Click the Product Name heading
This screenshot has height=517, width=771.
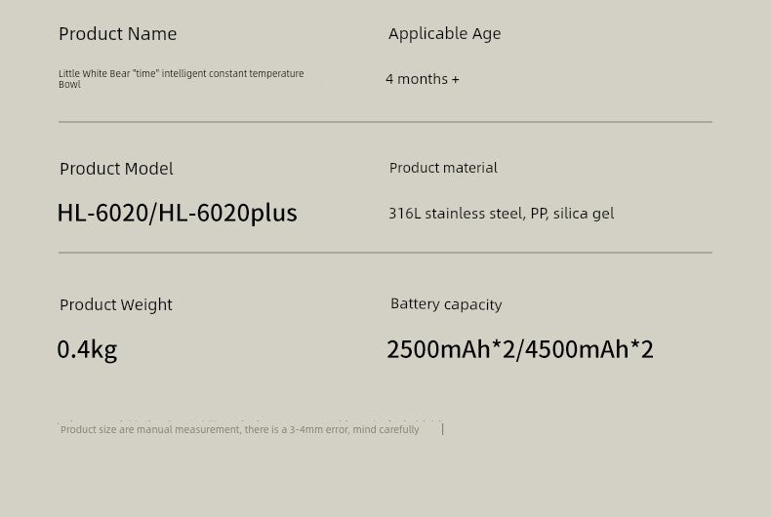[x=117, y=34]
